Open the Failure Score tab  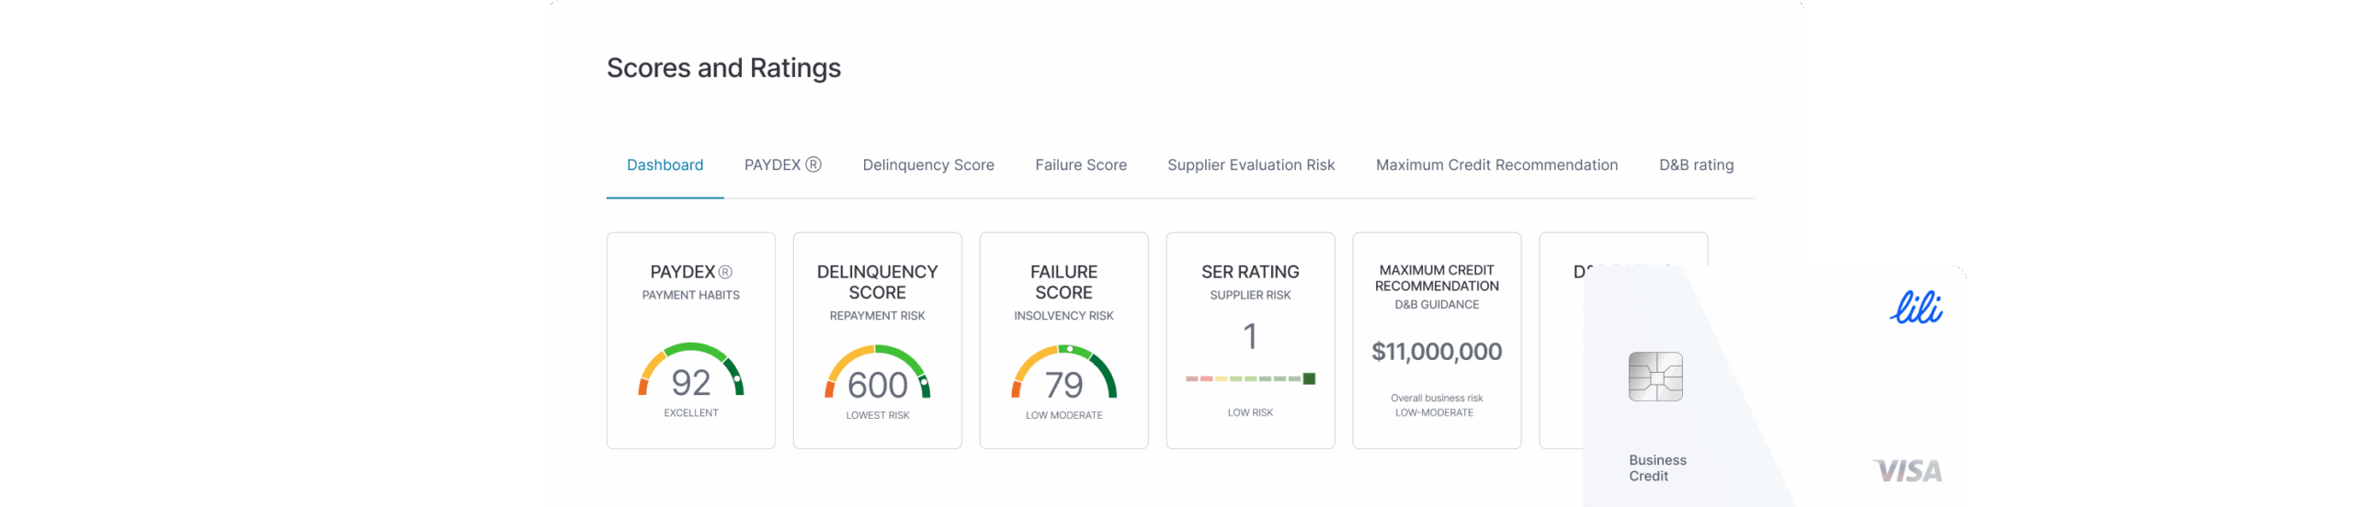point(1081,165)
